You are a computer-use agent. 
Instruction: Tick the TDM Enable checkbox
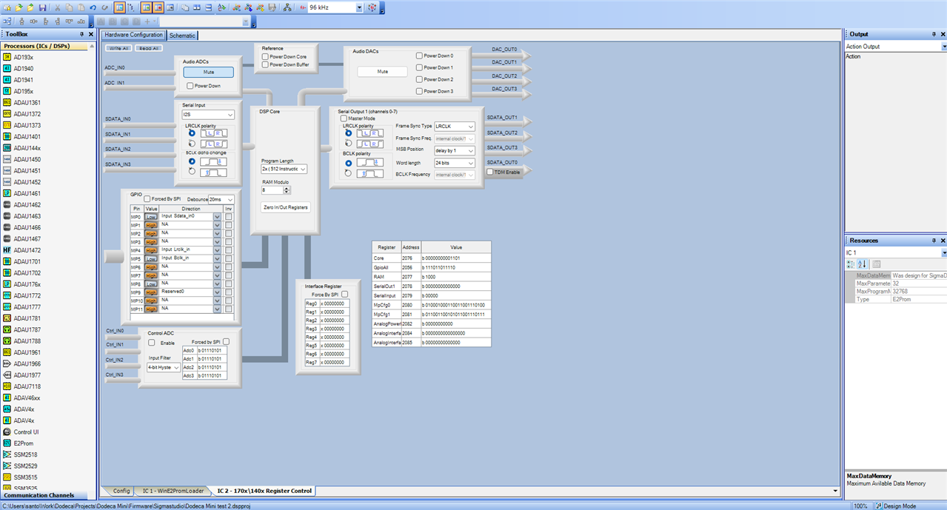click(x=490, y=172)
